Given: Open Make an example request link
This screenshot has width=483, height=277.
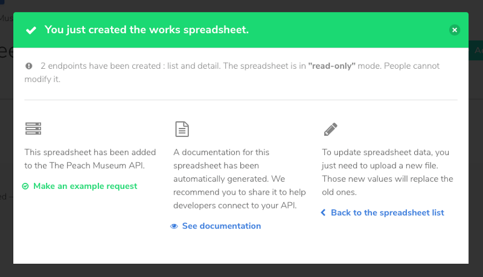Looking at the screenshot, I should click(85, 186).
